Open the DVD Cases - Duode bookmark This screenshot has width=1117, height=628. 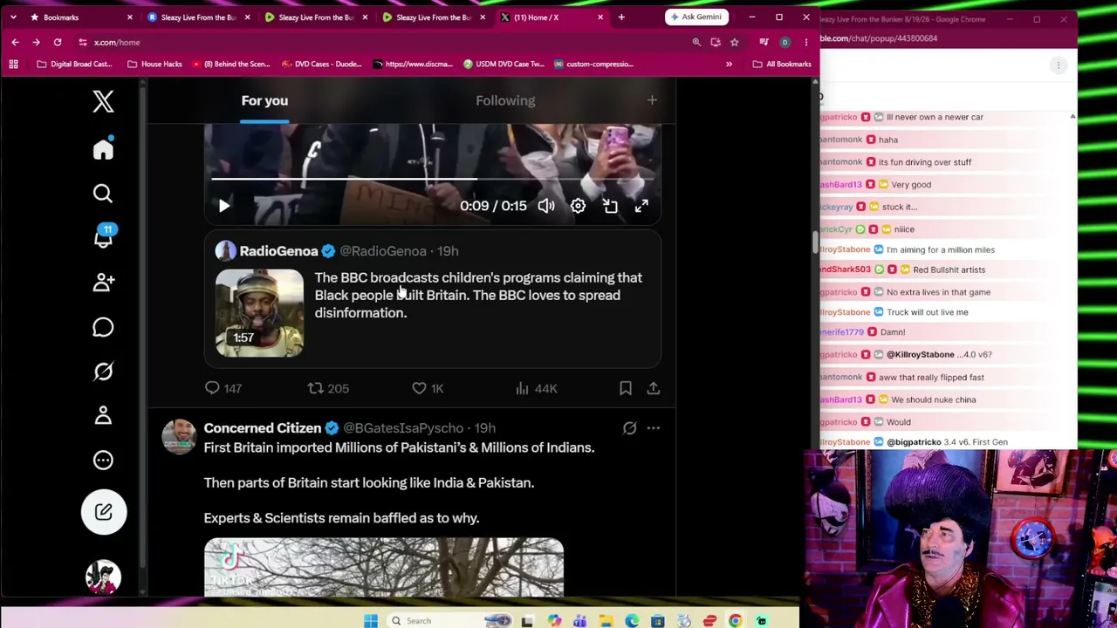tap(322, 64)
